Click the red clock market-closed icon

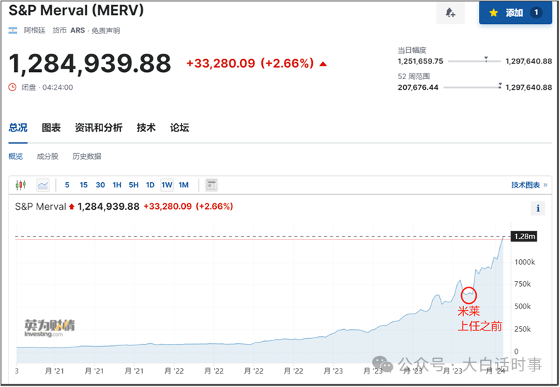[x=12, y=88]
